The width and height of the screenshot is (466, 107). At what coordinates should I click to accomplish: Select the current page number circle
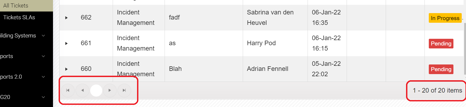click(x=96, y=90)
